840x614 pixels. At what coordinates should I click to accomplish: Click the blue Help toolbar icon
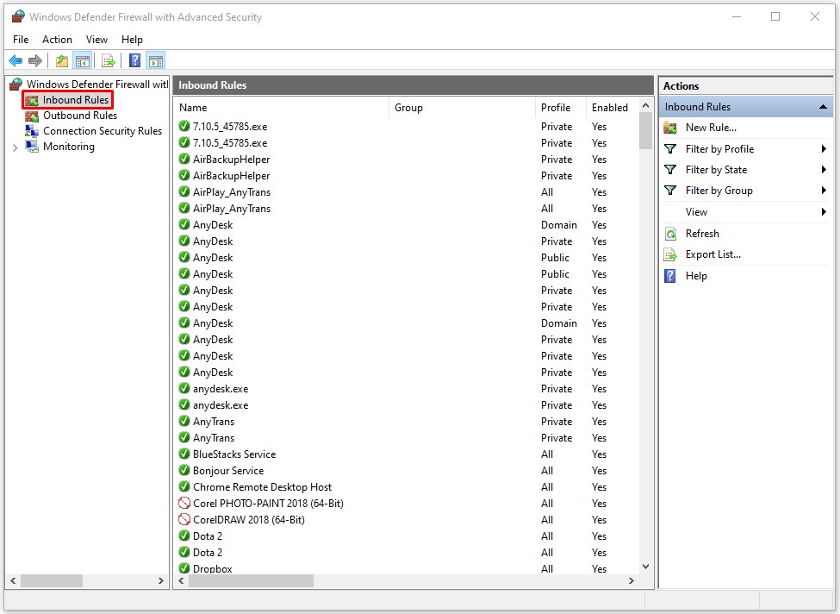[x=134, y=60]
